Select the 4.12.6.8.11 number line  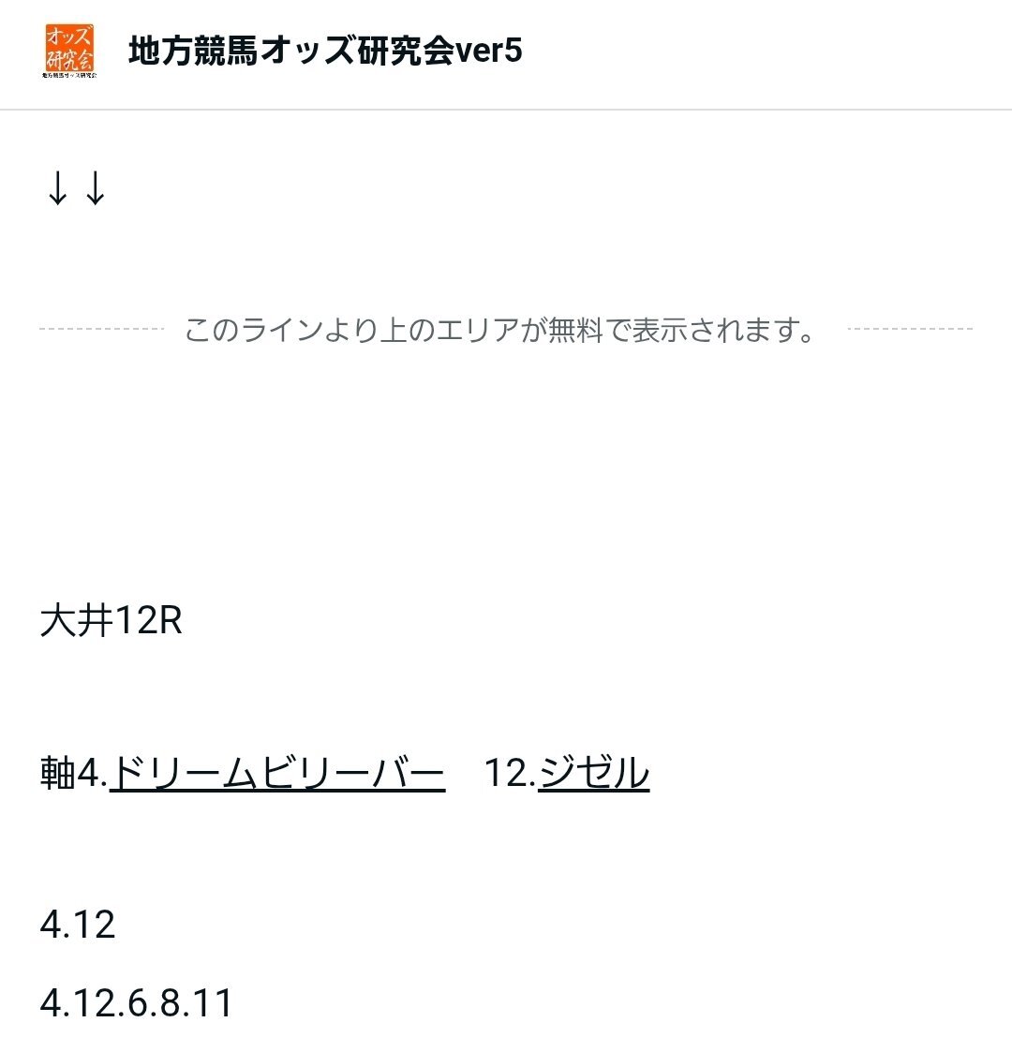(136, 1003)
